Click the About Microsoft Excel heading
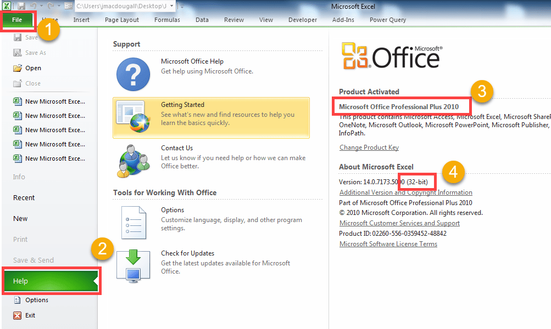 [376, 167]
